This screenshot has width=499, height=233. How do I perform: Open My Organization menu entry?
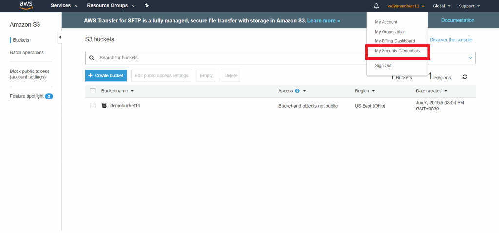tap(390, 32)
